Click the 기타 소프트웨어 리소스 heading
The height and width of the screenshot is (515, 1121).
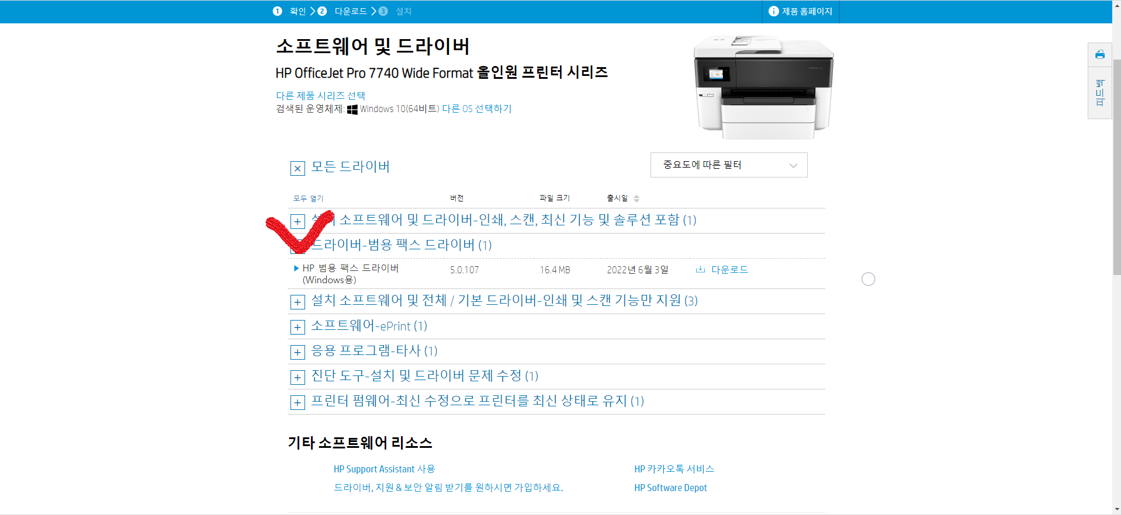pyautogui.click(x=359, y=443)
